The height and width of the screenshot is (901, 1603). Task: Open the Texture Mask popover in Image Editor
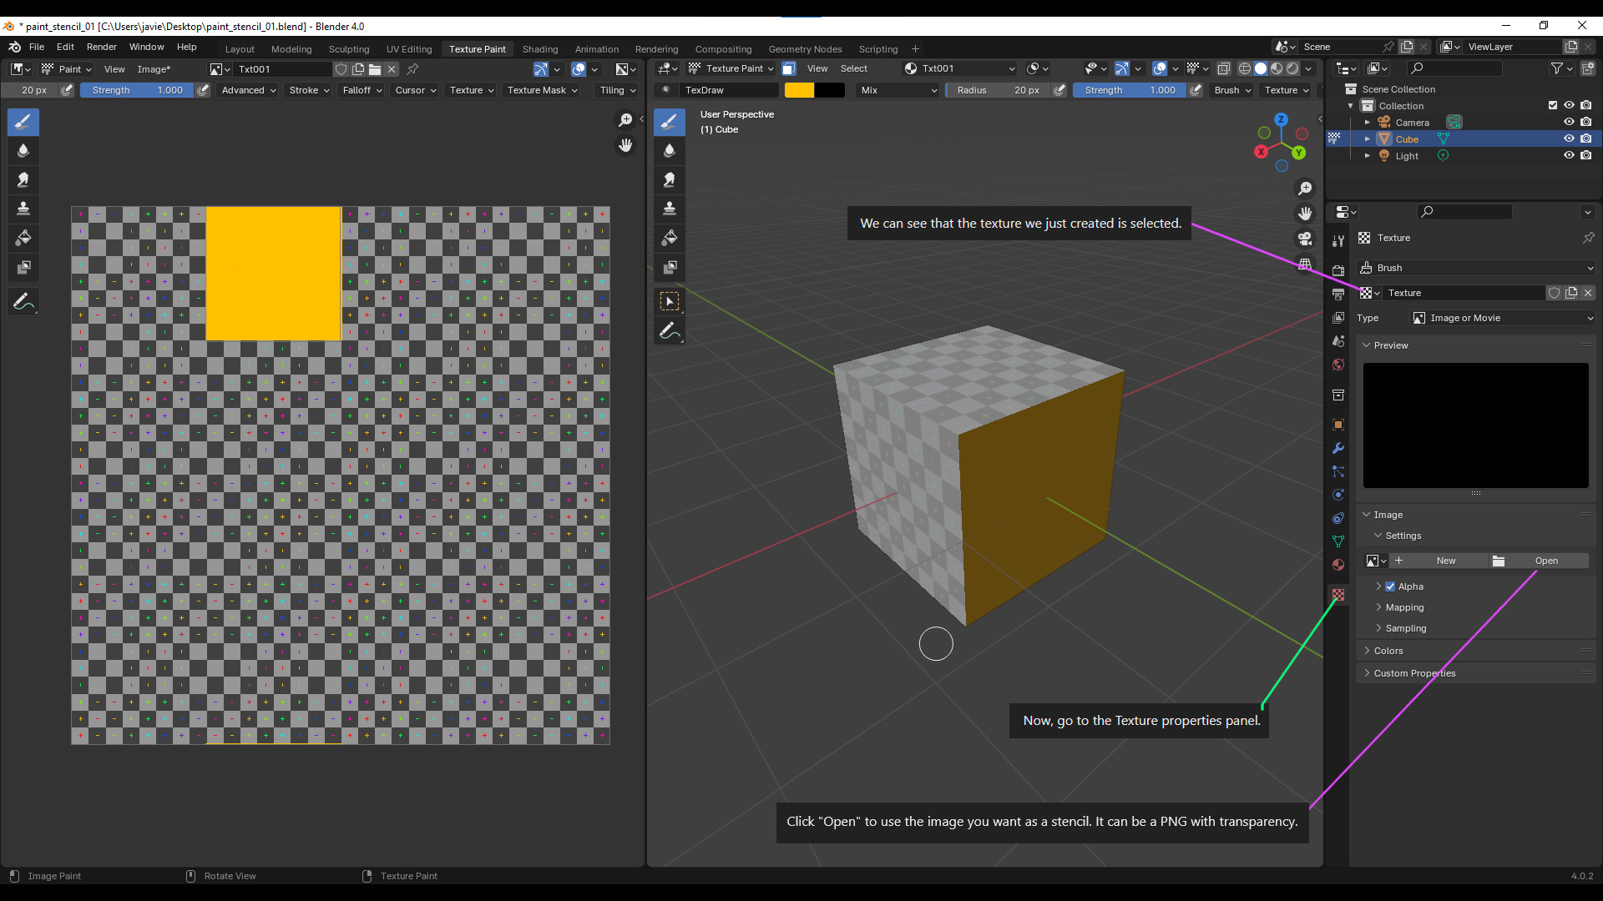click(543, 90)
